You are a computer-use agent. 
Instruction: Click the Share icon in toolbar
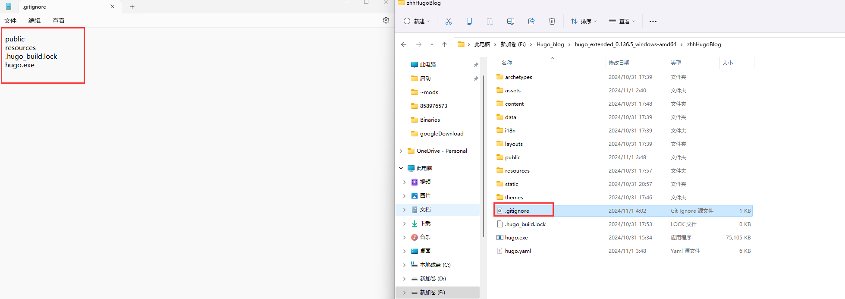(x=531, y=21)
